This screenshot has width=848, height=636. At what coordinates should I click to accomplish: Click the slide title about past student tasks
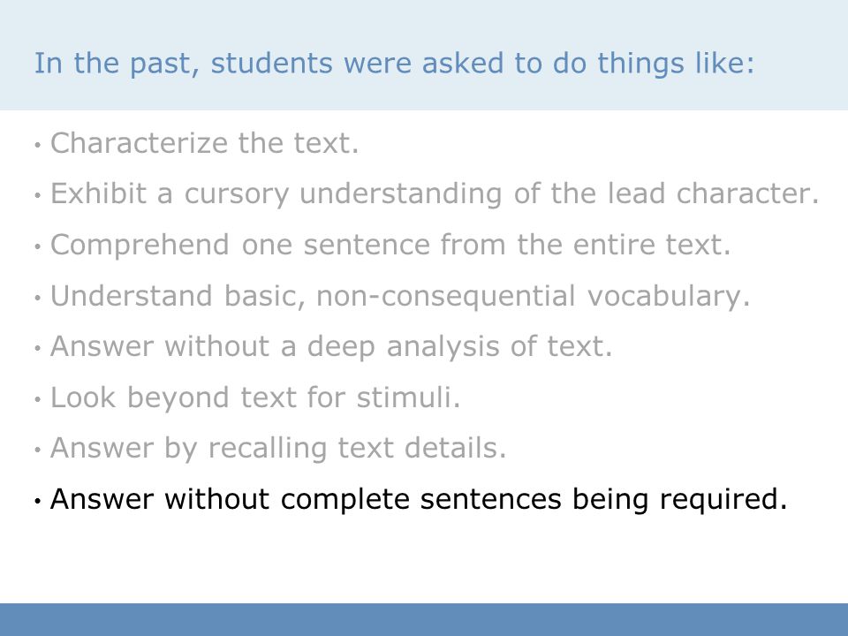(x=394, y=64)
